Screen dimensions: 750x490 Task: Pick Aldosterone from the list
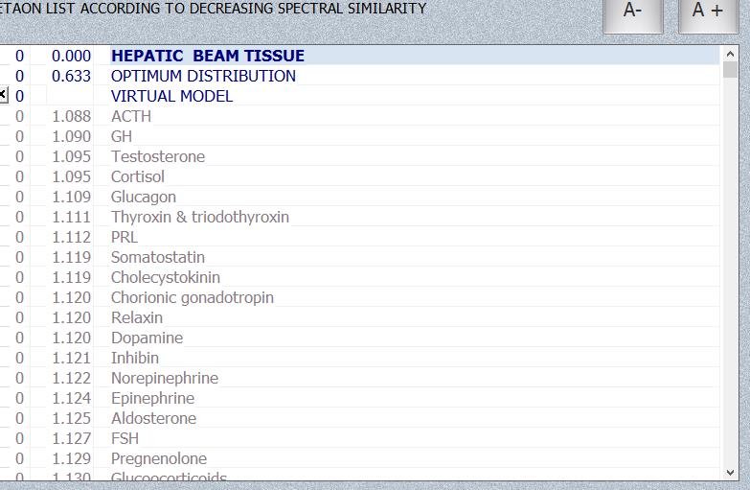[x=153, y=418]
